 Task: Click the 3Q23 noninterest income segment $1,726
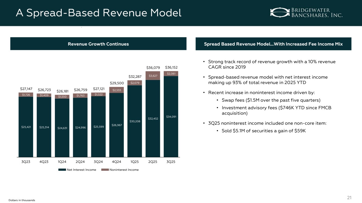26,95
